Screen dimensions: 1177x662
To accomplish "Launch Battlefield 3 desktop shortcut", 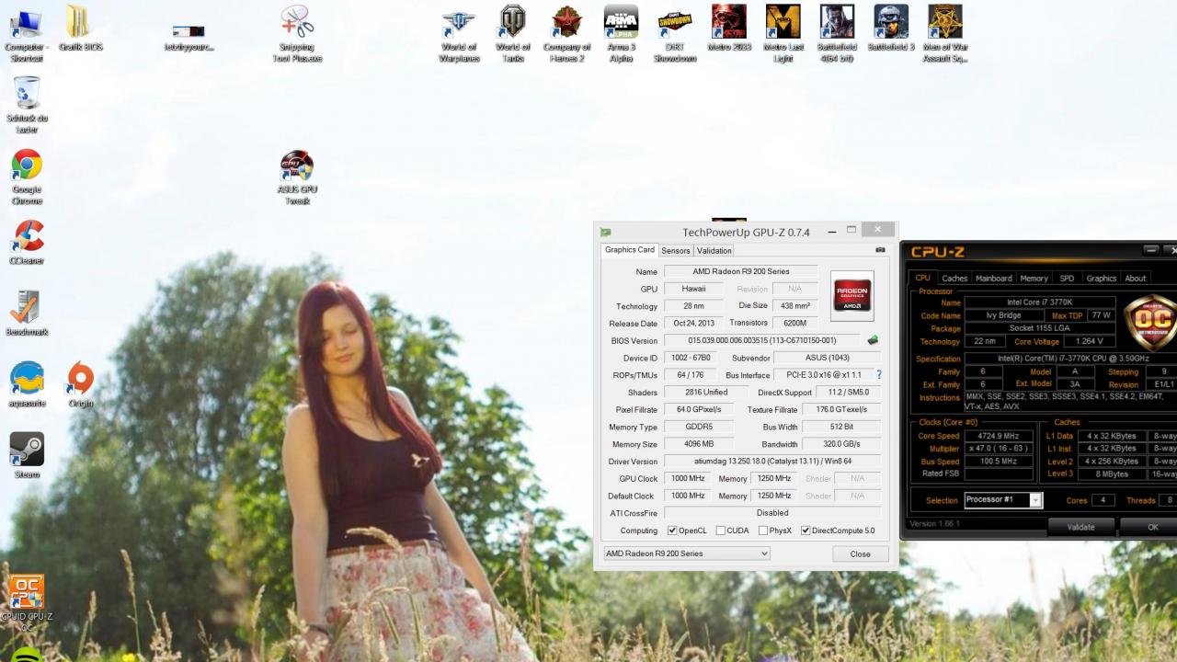I will point(891,29).
